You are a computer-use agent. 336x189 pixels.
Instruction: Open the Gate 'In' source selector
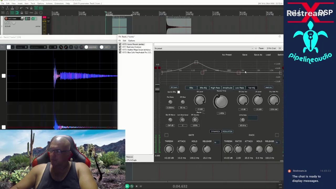[x=217, y=142]
